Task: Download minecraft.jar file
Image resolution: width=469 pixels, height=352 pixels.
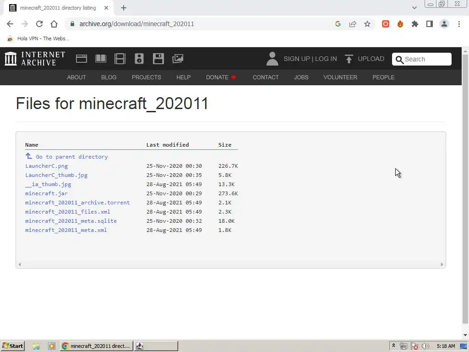Action: click(x=46, y=193)
